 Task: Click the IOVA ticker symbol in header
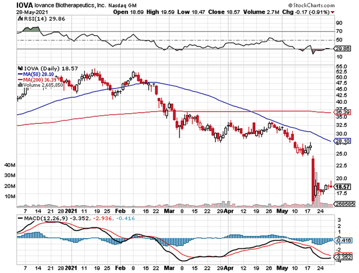point(24,5)
